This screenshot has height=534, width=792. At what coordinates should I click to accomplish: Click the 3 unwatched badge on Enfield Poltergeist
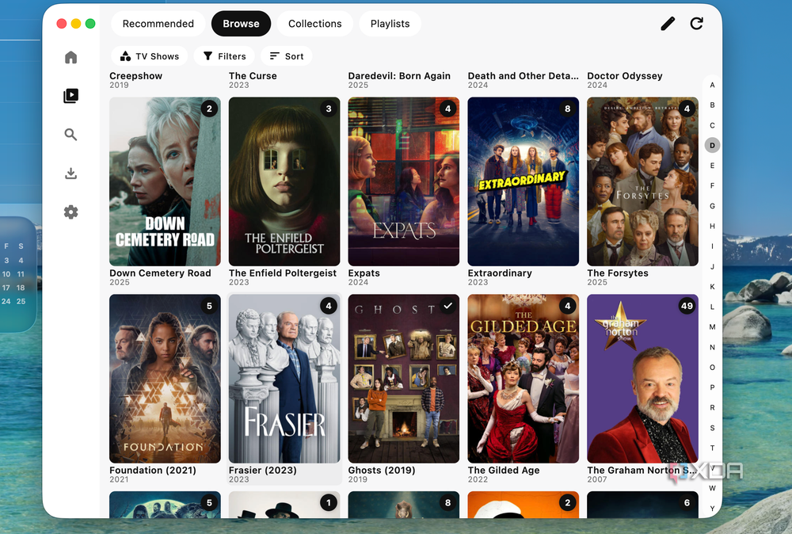(329, 109)
